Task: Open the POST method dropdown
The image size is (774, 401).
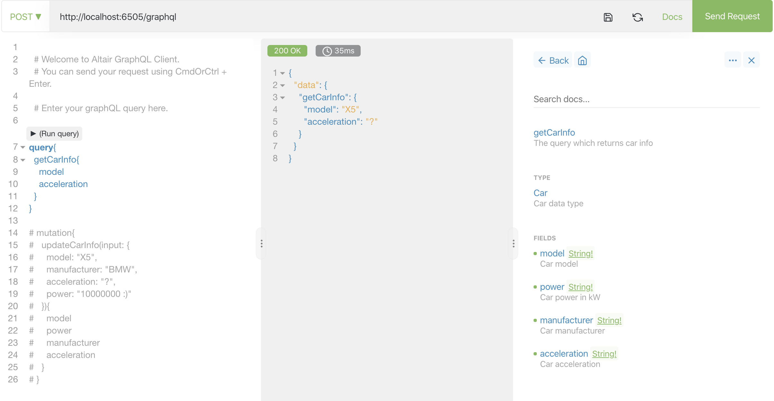Action: (26, 17)
